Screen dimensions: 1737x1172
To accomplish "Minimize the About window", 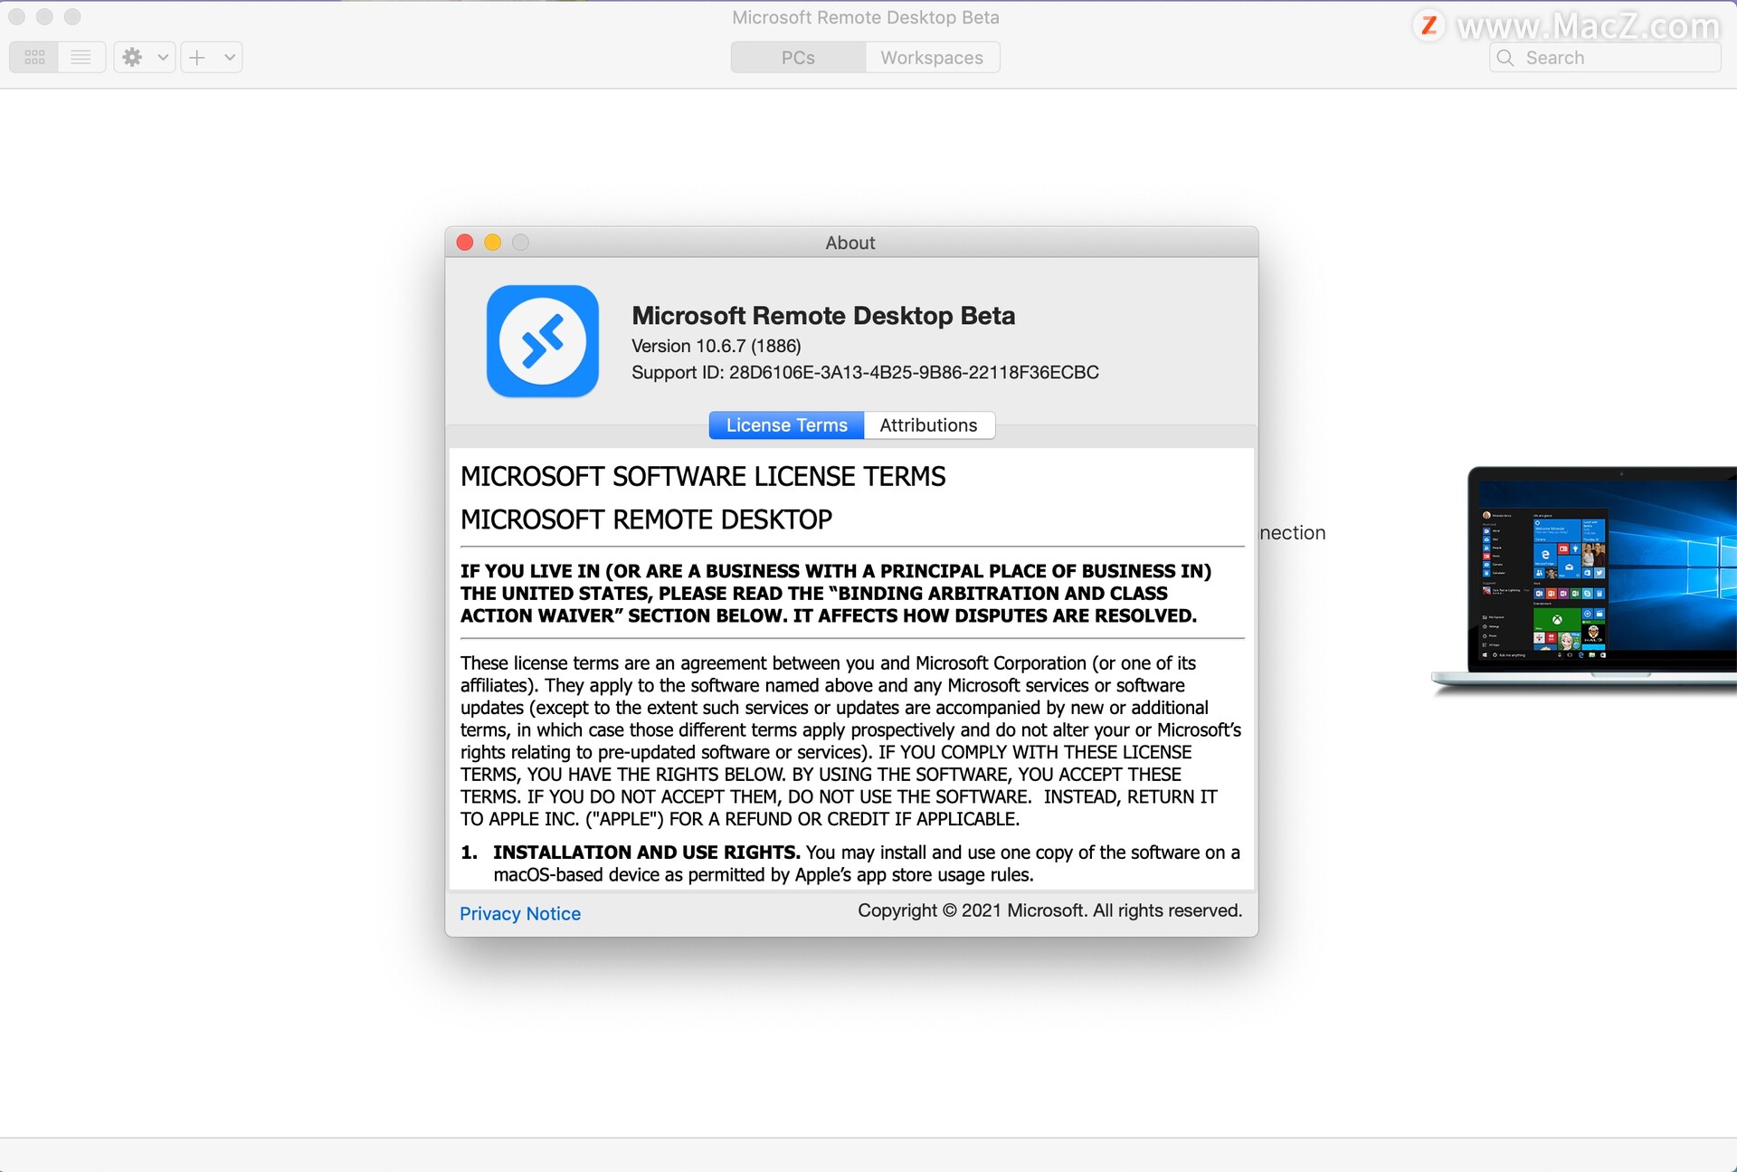I will (493, 243).
